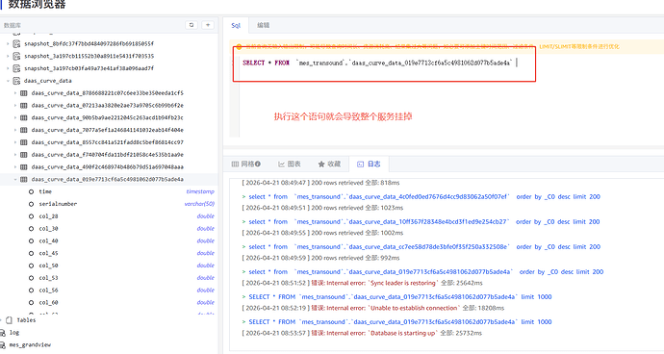This screenshot has height=354, width=664.
Task: Click table icon of daas_curve_data_019e7713cf6a5c4981062d077b5ade4a
Action: point(24,180)
